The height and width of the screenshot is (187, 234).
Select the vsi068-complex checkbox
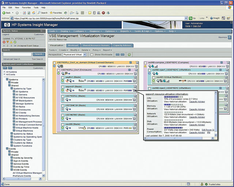point(146,63)
